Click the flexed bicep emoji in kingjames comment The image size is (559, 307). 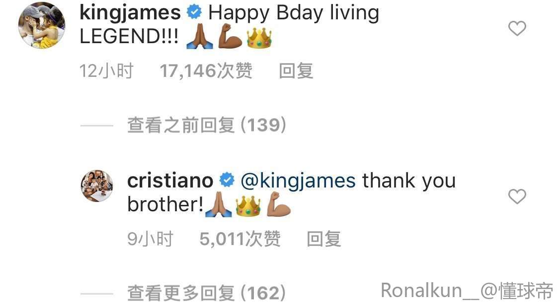click(x=230, y=36)
